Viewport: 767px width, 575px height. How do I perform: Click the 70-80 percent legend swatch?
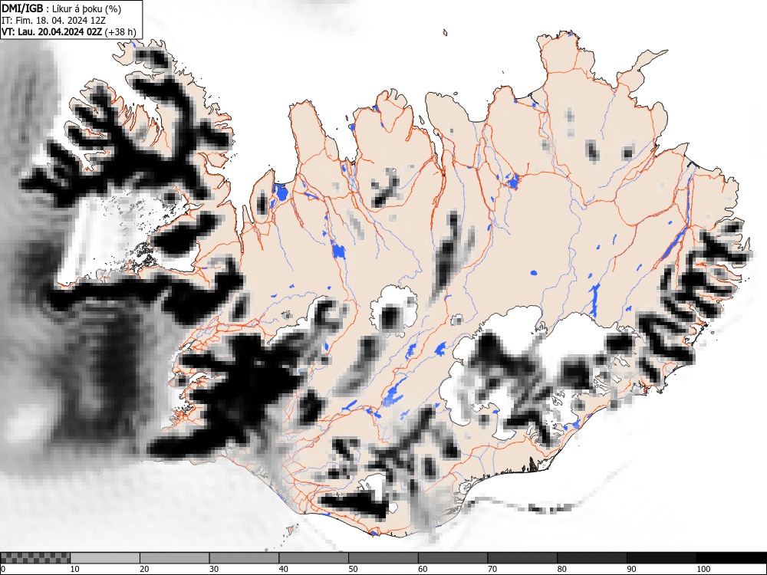pos(522,558)
